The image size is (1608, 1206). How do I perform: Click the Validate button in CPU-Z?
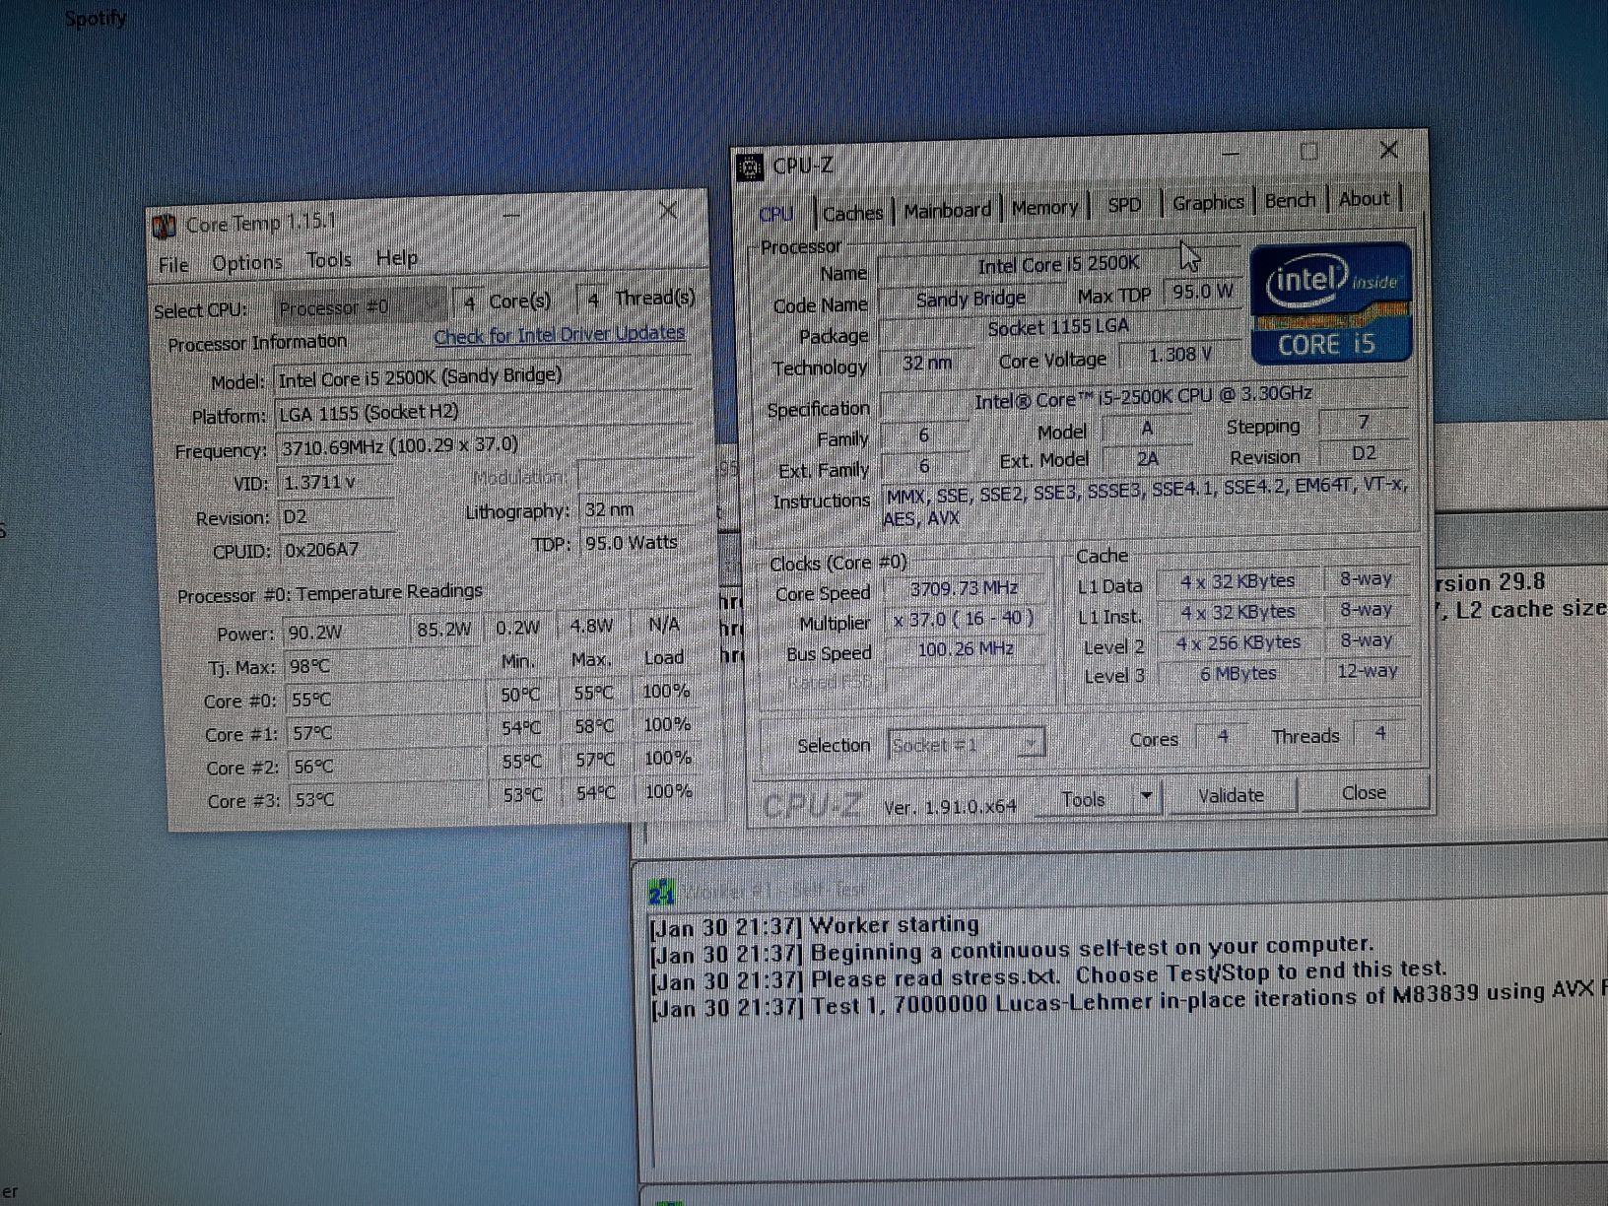1231,795
